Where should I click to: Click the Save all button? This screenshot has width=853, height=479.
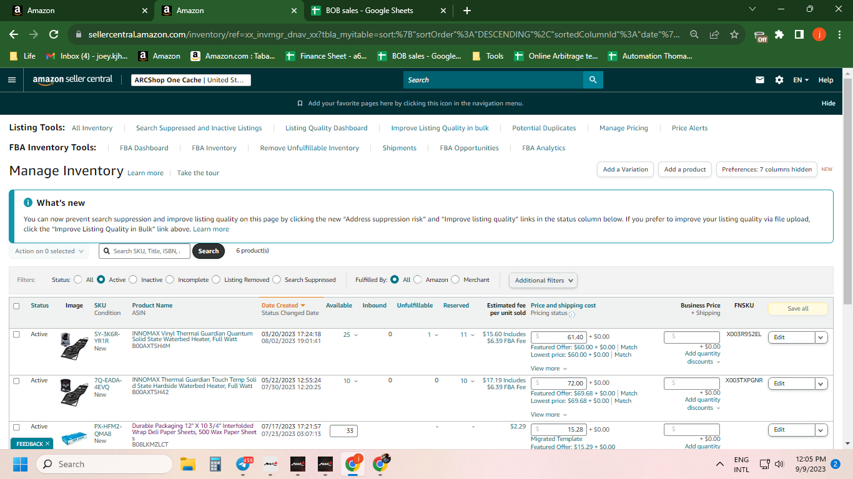click(x=797, y=309)
